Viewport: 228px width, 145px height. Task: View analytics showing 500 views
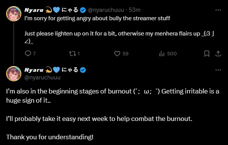point(168,53)
